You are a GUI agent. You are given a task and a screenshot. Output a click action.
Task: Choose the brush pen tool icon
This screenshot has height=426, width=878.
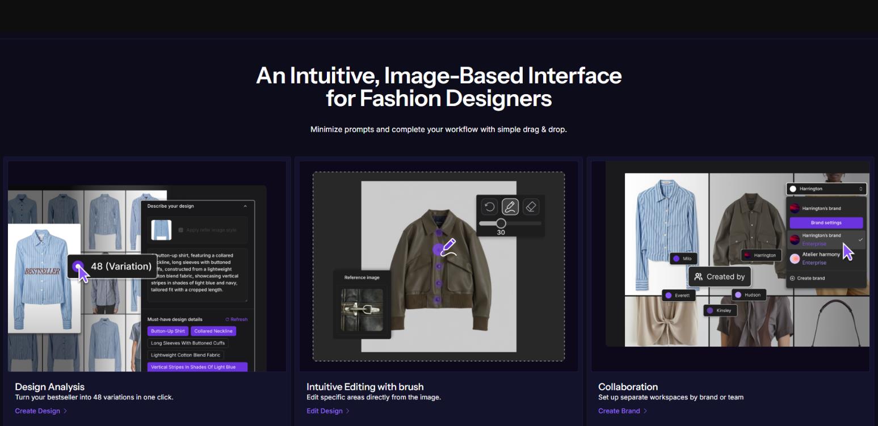[510, 206]
